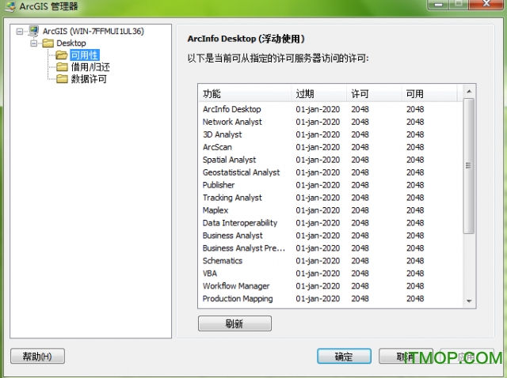Screen dimensions: 507x378
Task: Select ArcGIS (WIN-7FFMUI1UL36) tree label
Action: (x=93, y=32)
